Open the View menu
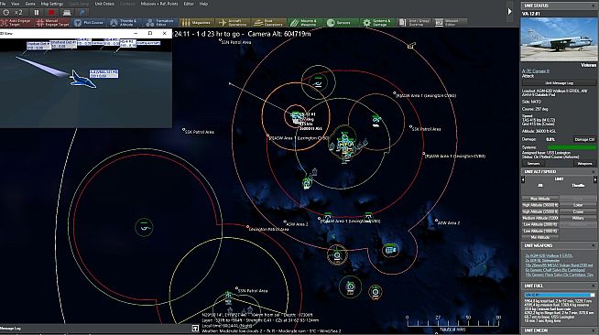This screenshot has width=599, height=335. pyautogui.click(x=16, y=4)
